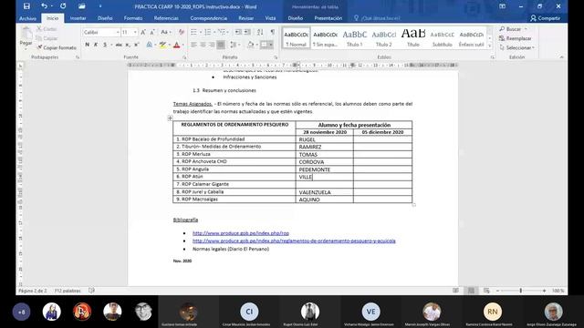Switch to the Insertar tab
The height and width of the screenshot is (328, 584).
click(x=78, y=18)
